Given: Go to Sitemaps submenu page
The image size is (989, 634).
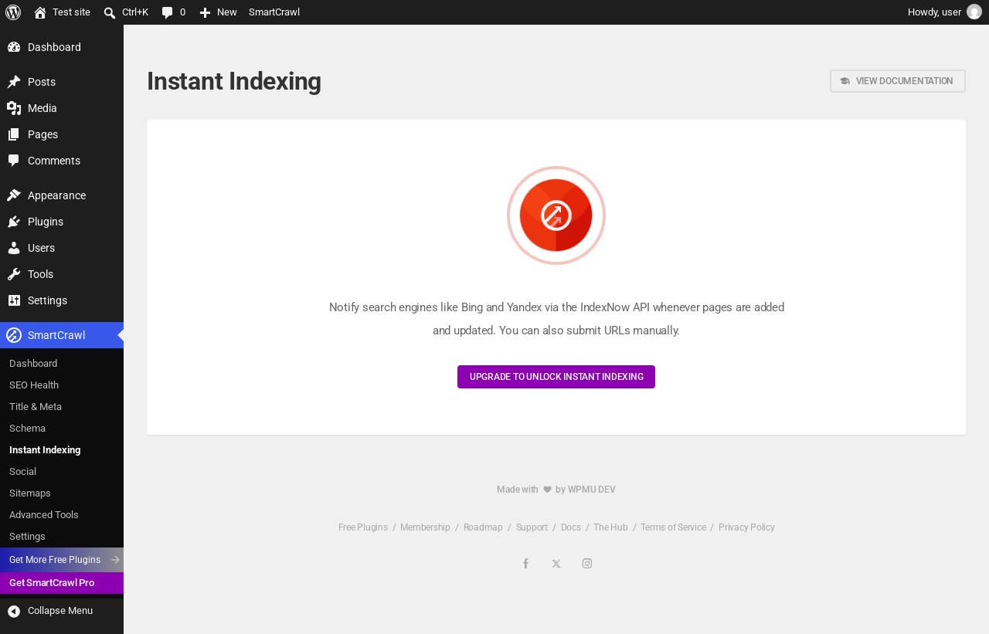Looking at the screenshot, I should 62,493.
